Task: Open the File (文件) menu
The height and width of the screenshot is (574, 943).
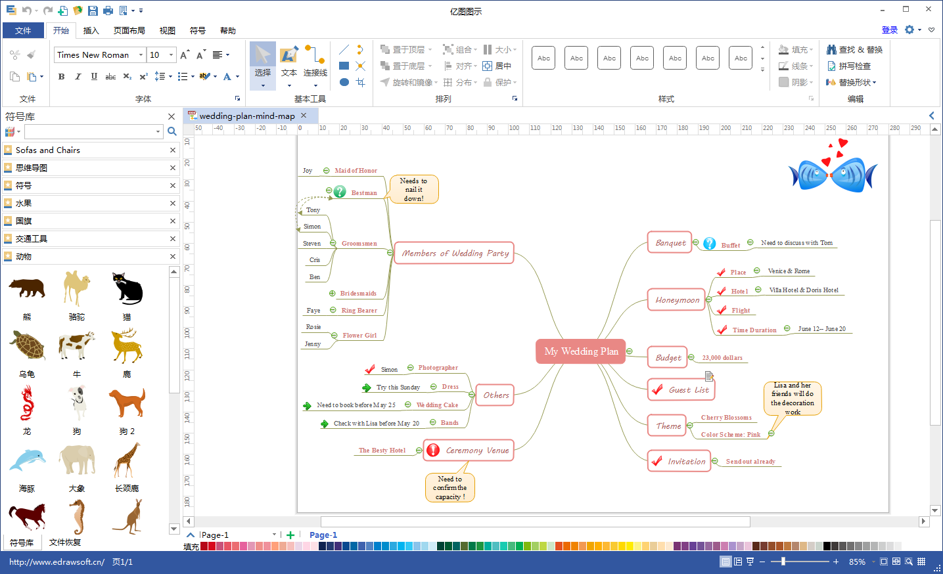Action: (x=23, y=30)
